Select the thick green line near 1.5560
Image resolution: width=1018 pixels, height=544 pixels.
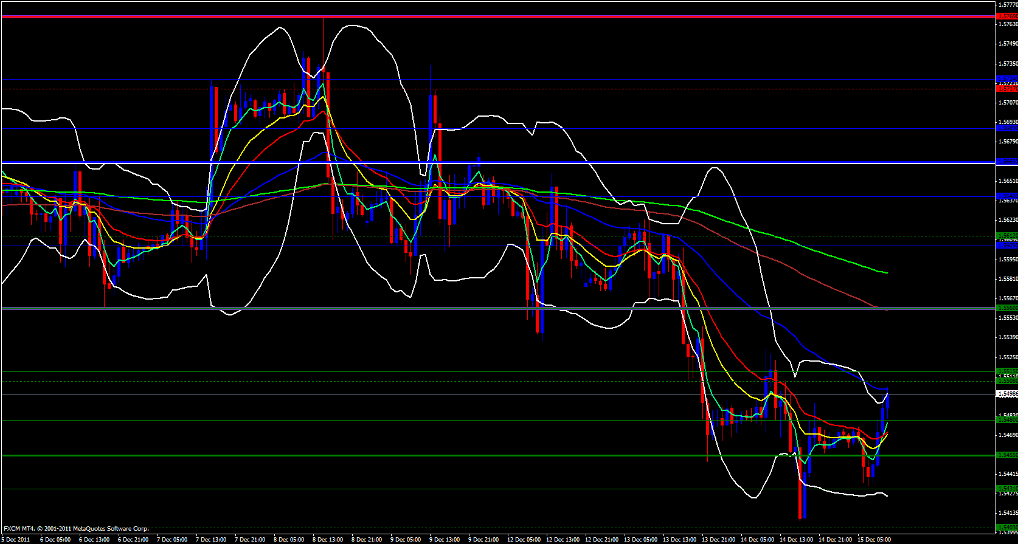click(x=486, y=309)
